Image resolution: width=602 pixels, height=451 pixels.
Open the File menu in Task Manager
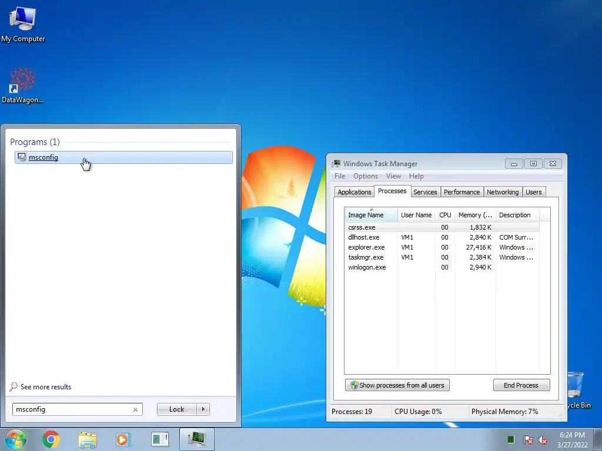pos(340,176)
